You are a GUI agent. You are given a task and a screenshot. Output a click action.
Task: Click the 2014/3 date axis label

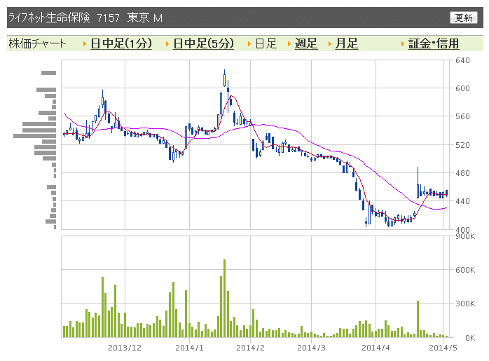click(x=311, y=348)
